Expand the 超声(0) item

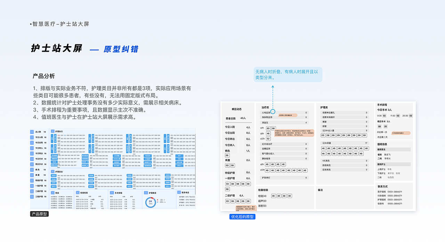coord(262,201)
